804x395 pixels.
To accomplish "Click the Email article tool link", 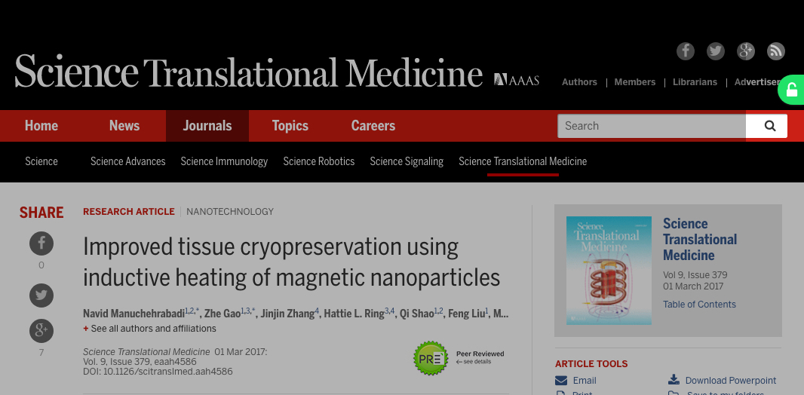I will pyautogui.click(x=585, y=381).
